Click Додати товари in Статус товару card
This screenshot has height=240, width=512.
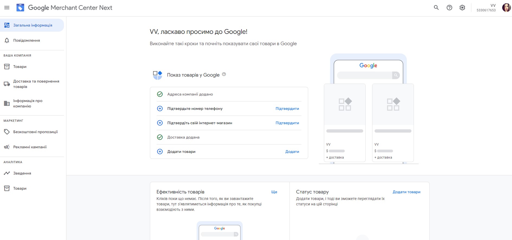click(406, 192)
